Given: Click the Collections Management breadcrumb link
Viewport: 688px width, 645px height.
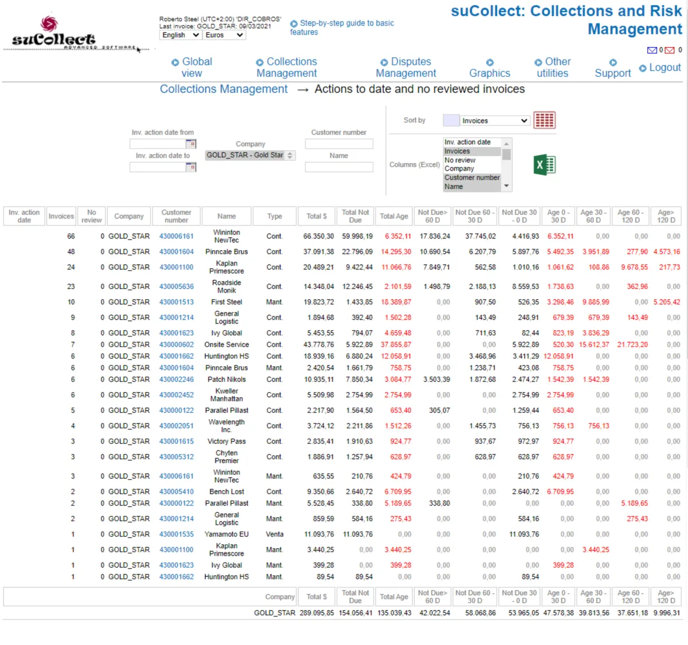Looking at the screenshot, I should click(x=224, y=89).
